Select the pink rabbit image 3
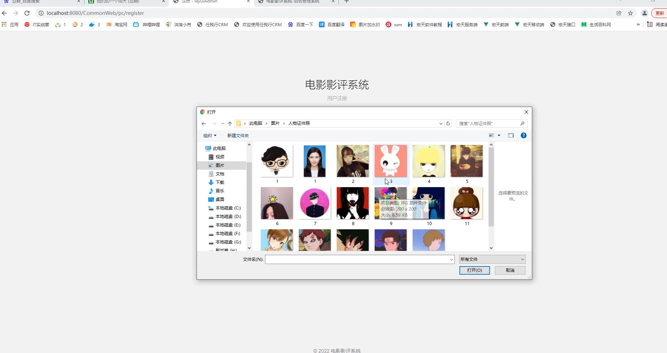The height and width of the screenshot is (353, 667). (391, 161)
